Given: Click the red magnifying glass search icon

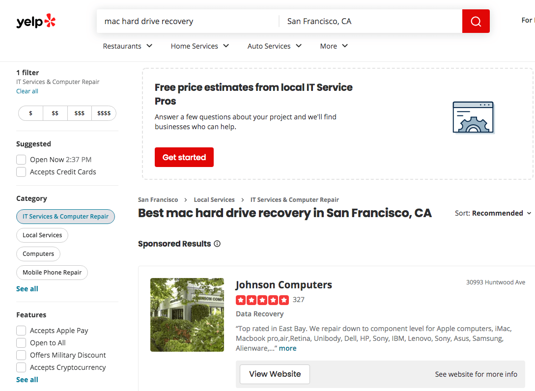Looking at the screenshot, I should [x=475, y=21].
